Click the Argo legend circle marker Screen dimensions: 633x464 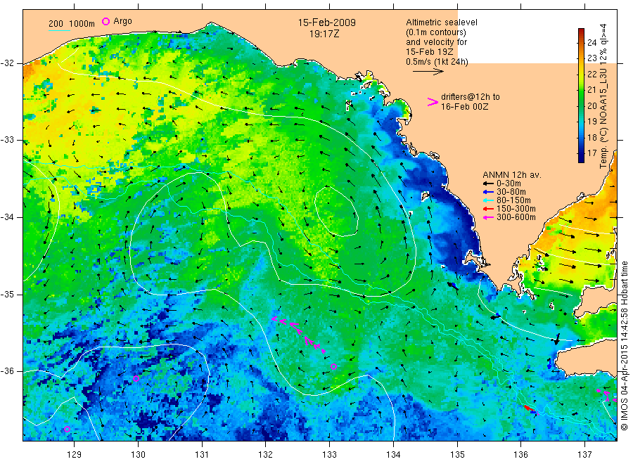(x=105, y=21)
